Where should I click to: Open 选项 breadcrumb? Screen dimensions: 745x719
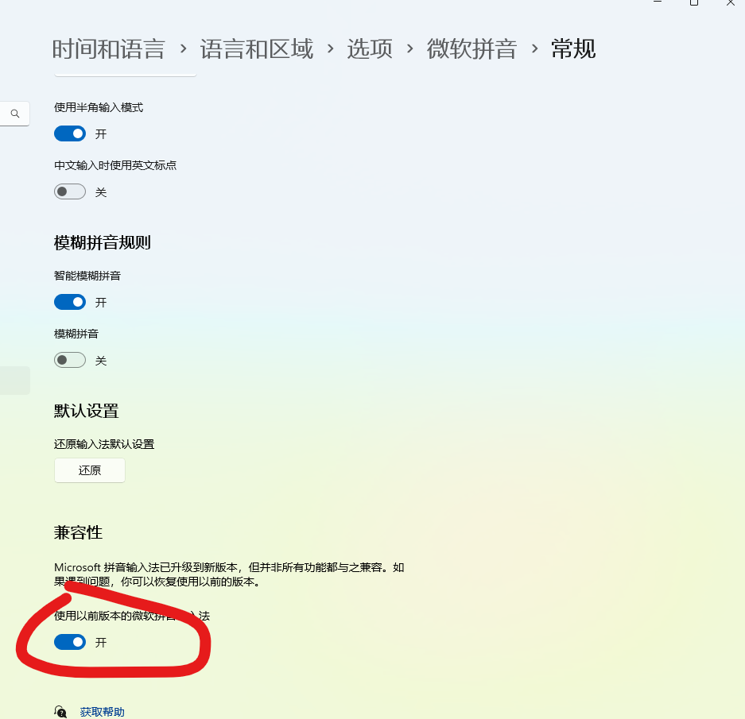click(370, 49)
